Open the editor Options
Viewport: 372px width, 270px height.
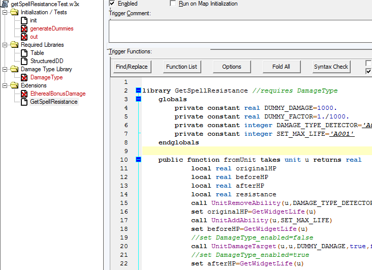pyautogui.click(x=232, y=67)
